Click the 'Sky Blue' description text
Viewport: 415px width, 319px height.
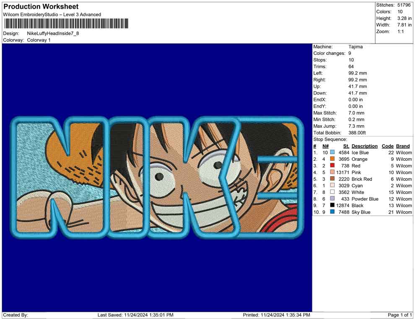(x=361, y=212)
